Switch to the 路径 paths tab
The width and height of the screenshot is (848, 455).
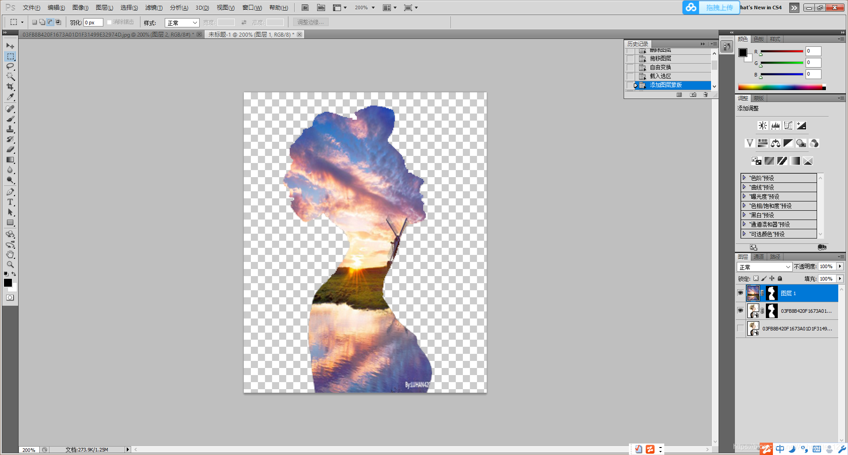(x=775, y=257)
